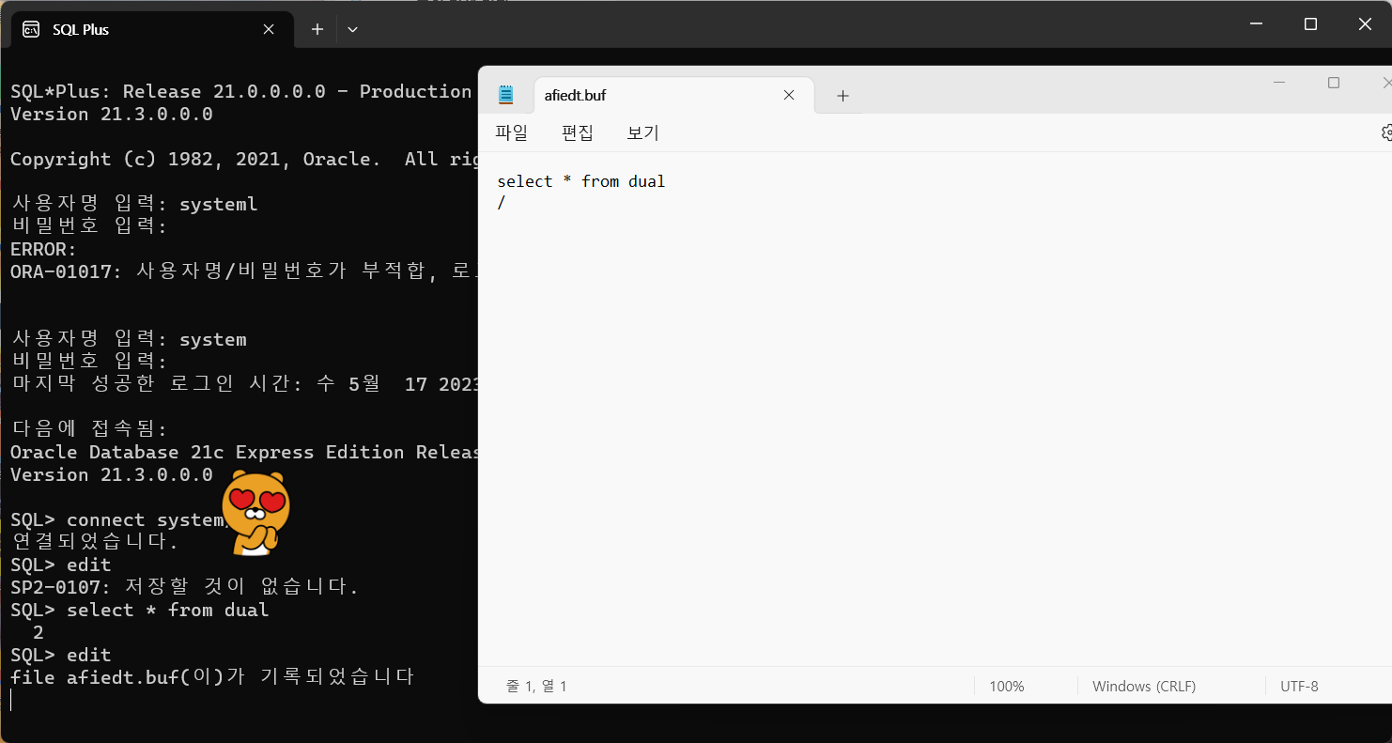This screenshot has height=743, width=1392.
Task: Click the 100% zoom level status
Action: [1006, 687]
